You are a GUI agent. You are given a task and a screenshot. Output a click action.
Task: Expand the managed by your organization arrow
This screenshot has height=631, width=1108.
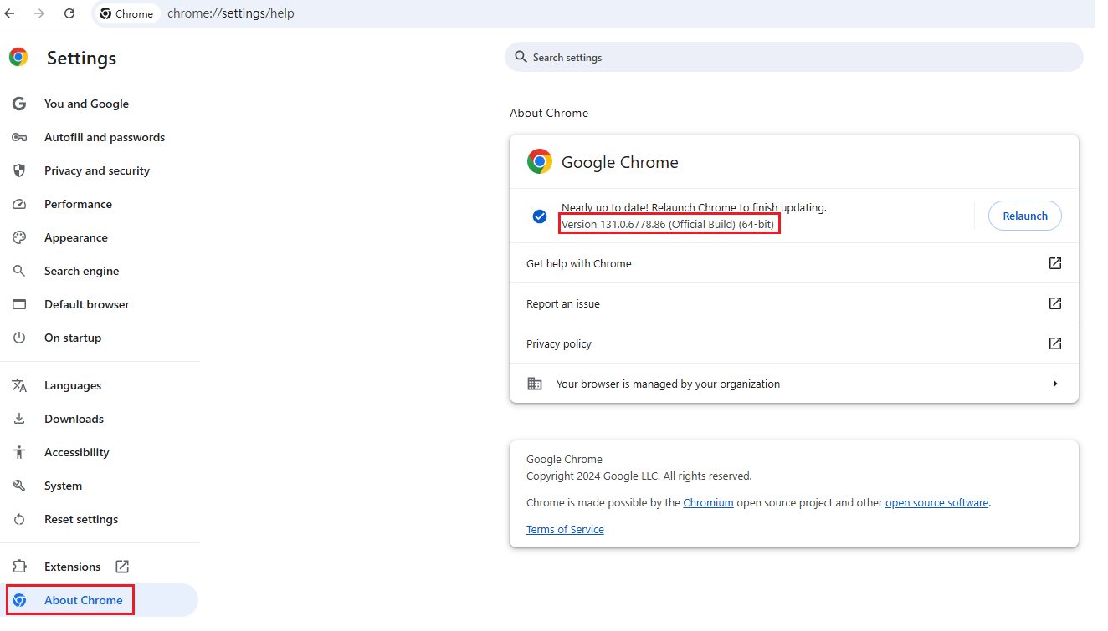pos(1054,384)
